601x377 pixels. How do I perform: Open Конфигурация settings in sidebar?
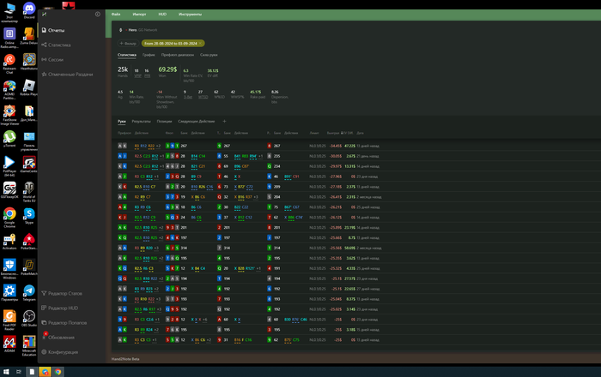(x=60, y=352)
